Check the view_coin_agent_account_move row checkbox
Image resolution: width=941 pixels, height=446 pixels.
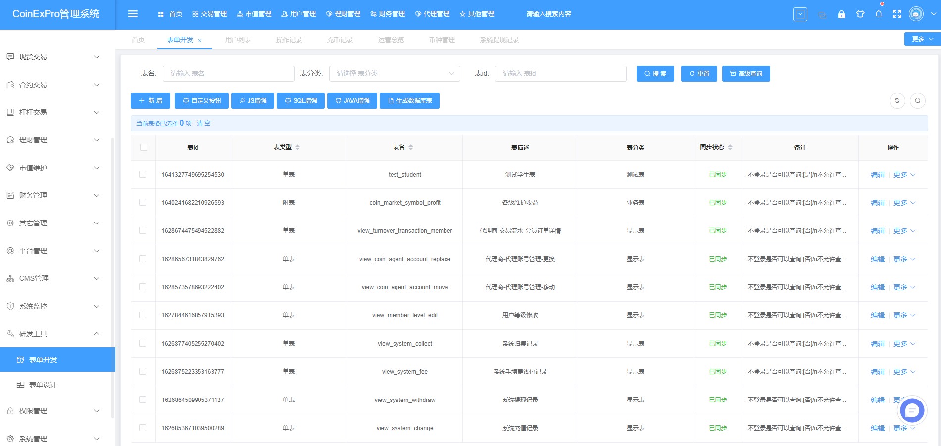[143, 287]
